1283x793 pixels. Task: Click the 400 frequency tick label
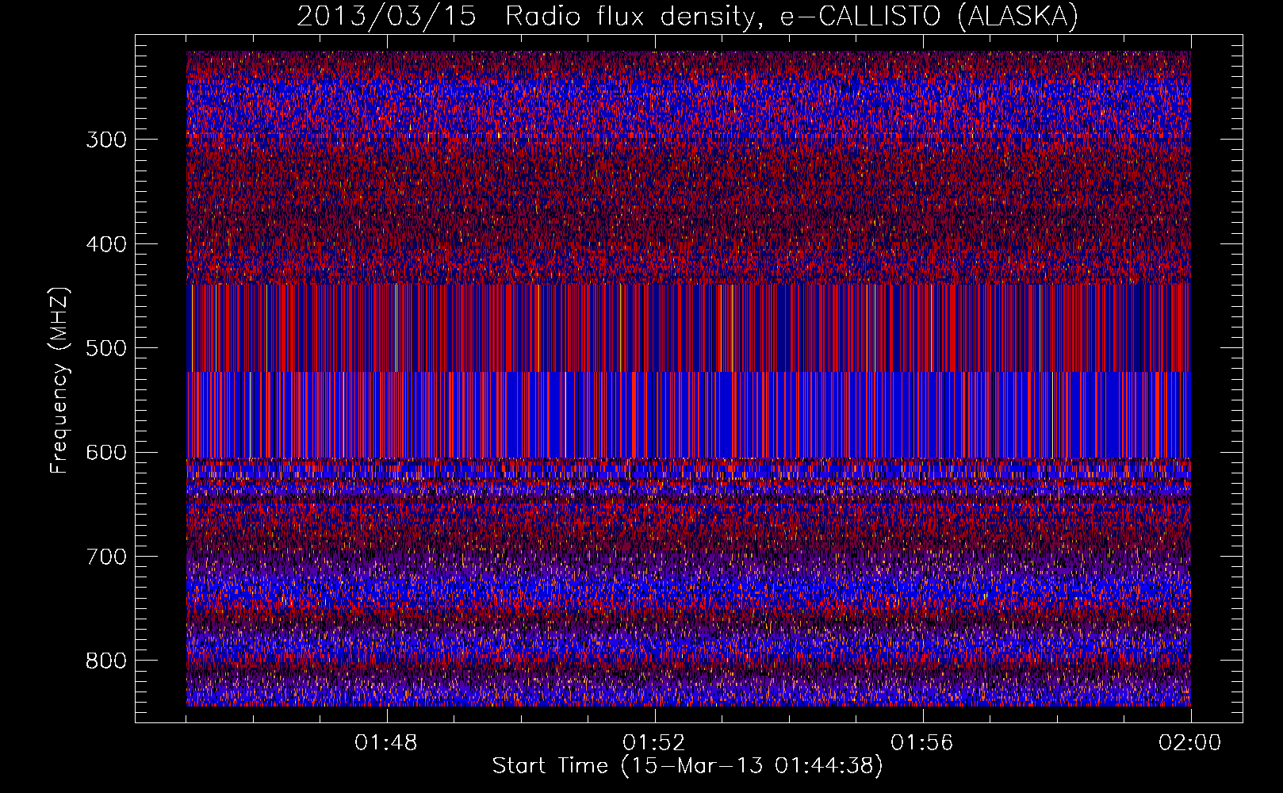106,244
